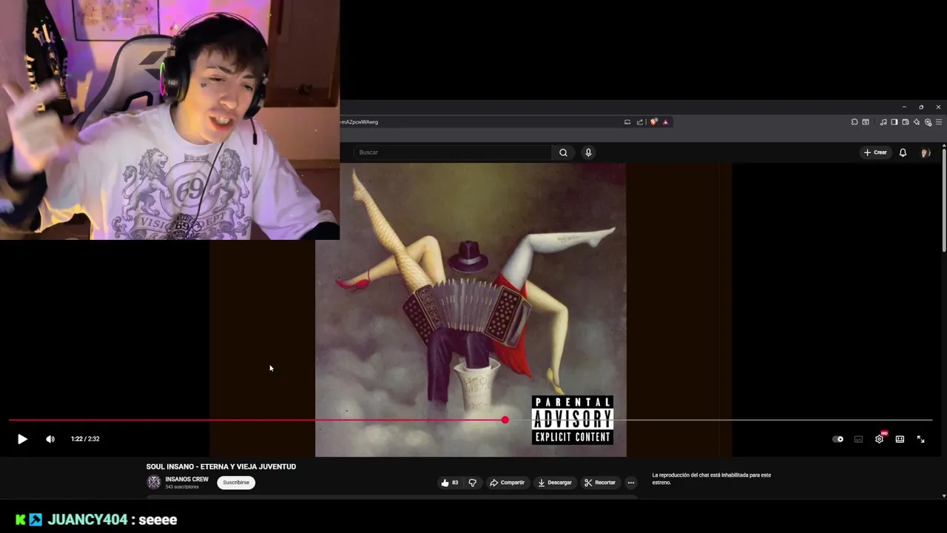Click the 1:22 / 2:32 time display
Viewport: 947px width, 533px height.
click(85, 439)
